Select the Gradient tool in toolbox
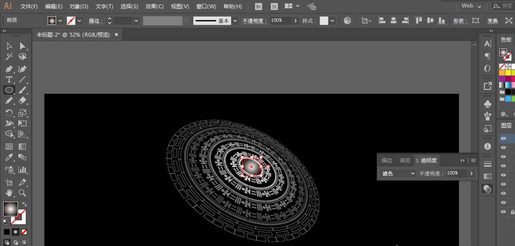 [x=22, y=146]
